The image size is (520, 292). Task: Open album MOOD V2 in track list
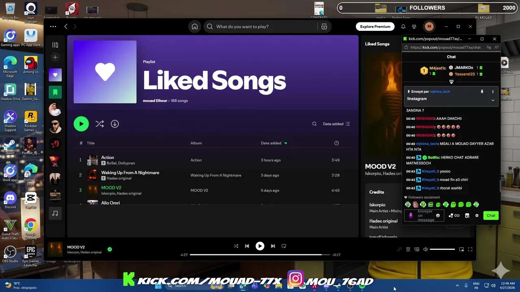click(x=199, y=190)
